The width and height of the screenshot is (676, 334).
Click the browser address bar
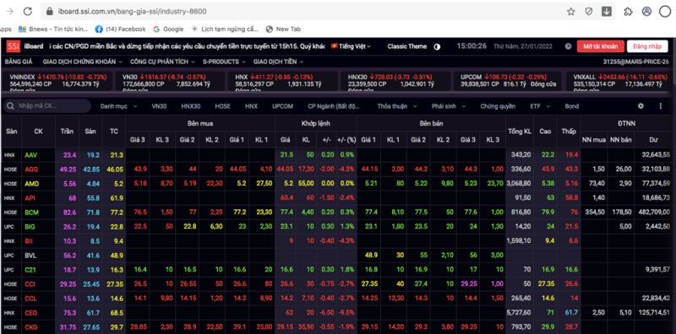click(302, 12)
